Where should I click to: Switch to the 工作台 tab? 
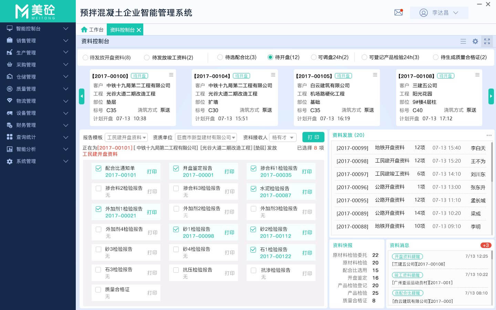pyautogui.click(x=92, y=30)
